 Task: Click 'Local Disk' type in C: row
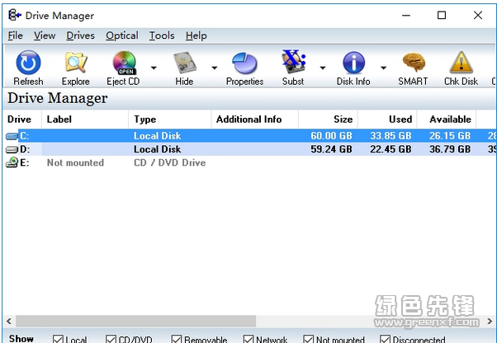click(x=157, y=136)
